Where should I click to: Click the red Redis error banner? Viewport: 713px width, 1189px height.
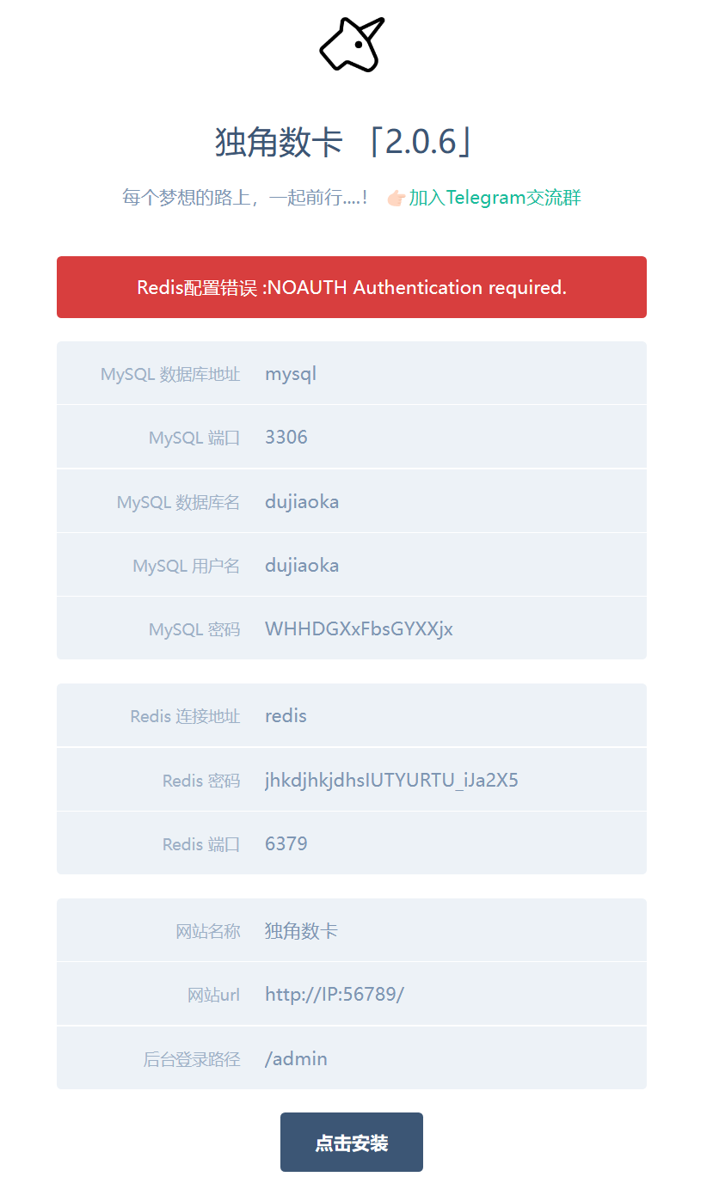(352, 287)
